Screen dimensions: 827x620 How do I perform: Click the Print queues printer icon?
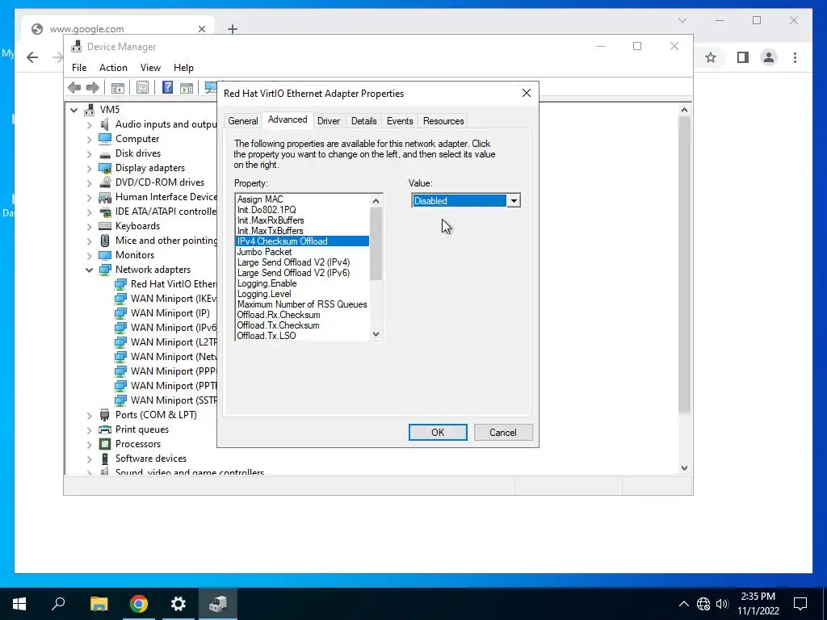point(105,429)
